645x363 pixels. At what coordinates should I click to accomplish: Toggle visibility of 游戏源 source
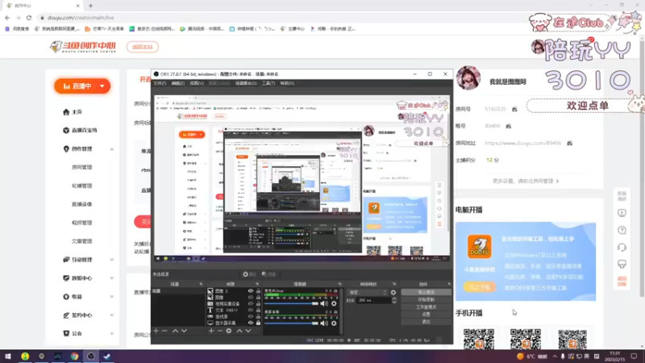coord(250,316)
